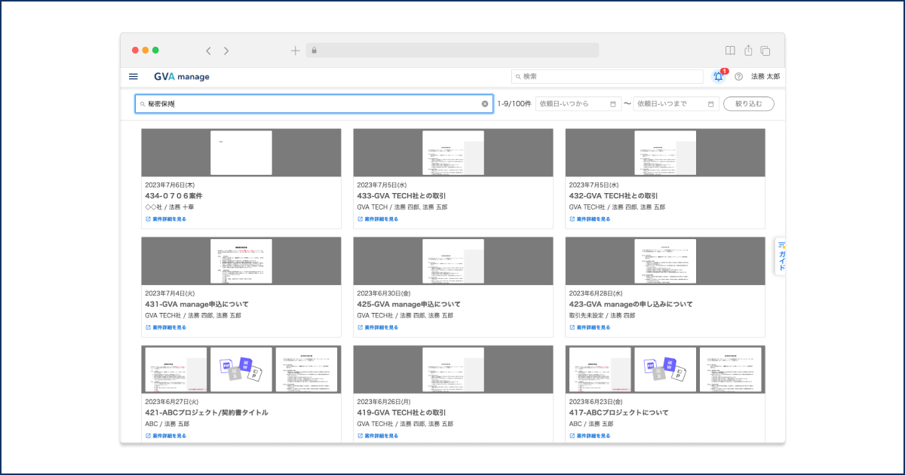Select the document thumbnail of 433-GVA TECH社との取引

(453, 153)
